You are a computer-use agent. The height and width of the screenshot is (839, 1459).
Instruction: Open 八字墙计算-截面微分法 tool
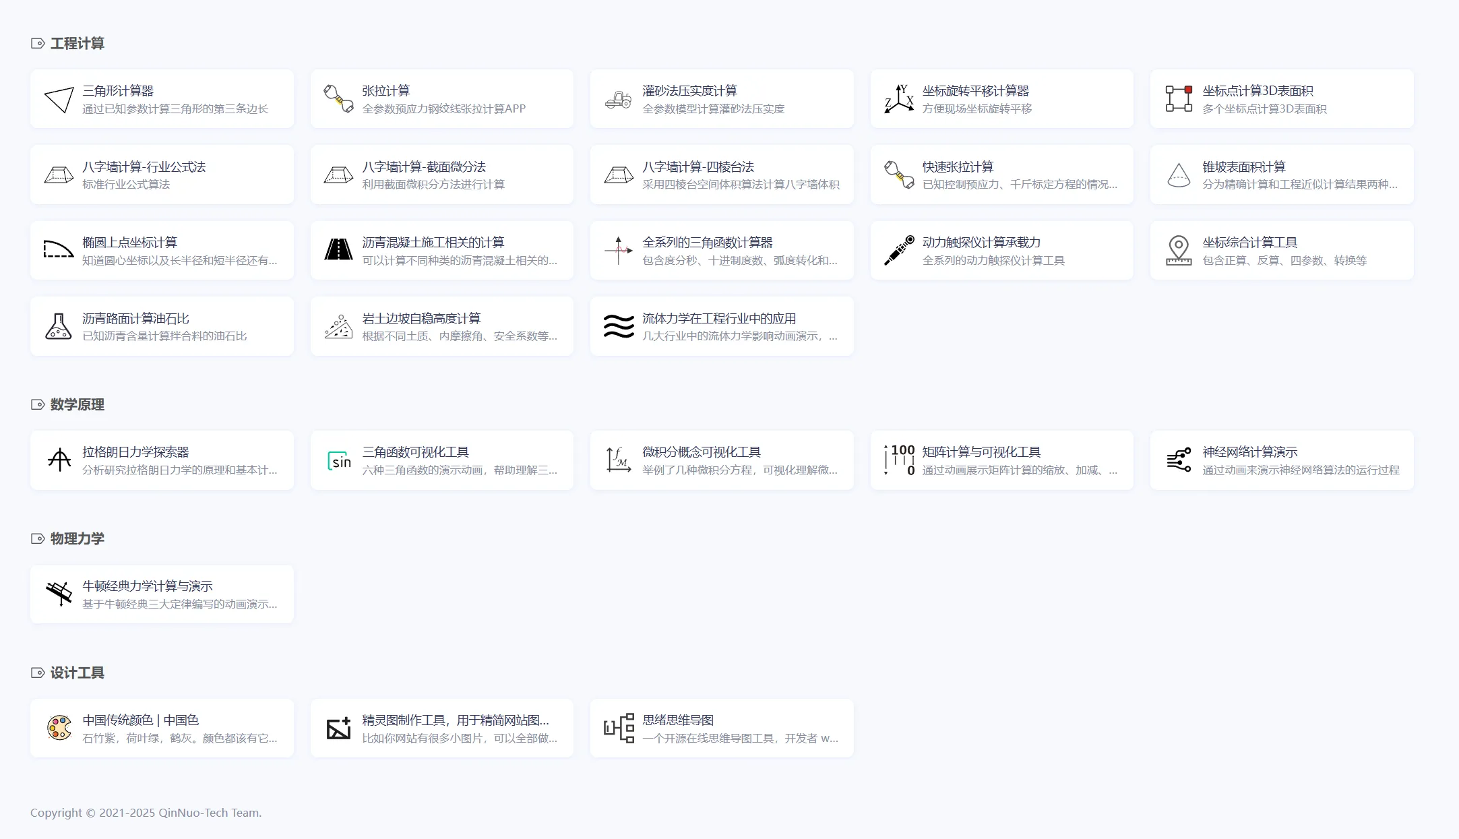(423, 167)
